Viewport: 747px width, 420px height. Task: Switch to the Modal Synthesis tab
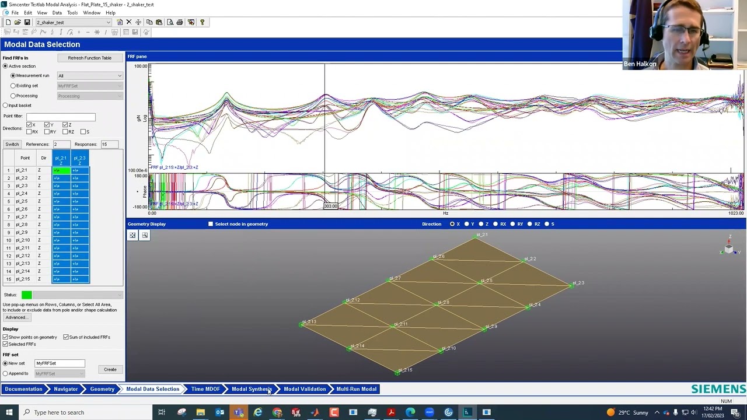coord(252,389)
